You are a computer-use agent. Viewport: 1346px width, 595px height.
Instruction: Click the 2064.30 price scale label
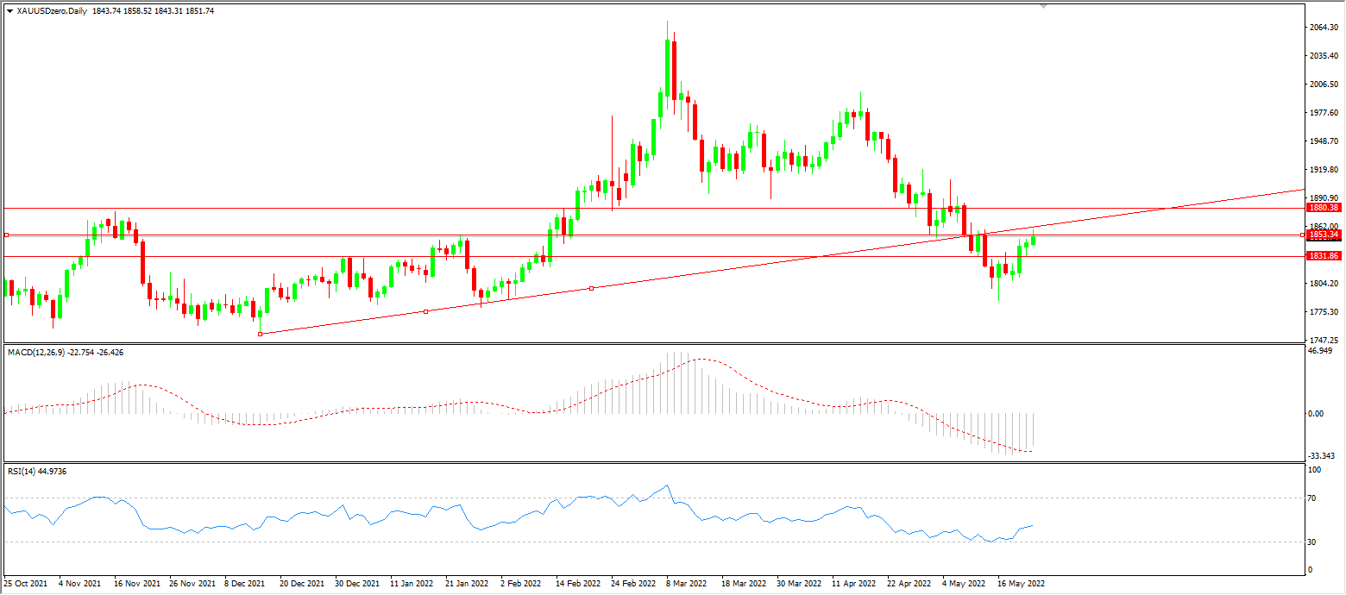tap(1324, 28)
